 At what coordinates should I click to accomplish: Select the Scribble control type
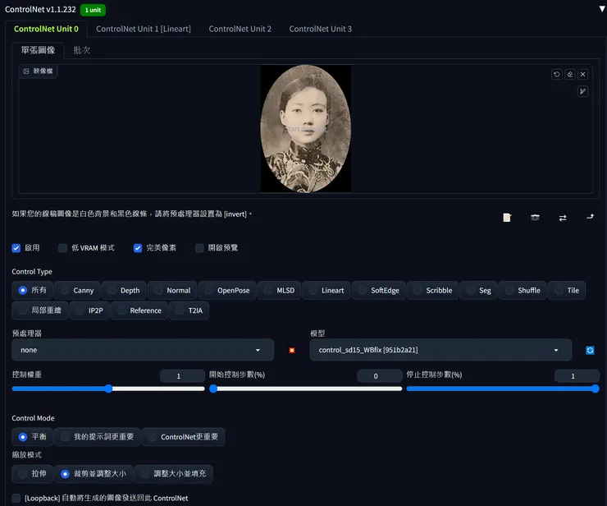433,291
